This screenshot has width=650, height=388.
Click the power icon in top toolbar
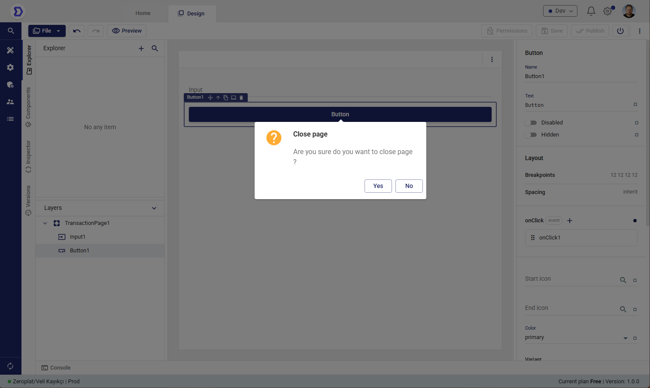pos(620,31)
